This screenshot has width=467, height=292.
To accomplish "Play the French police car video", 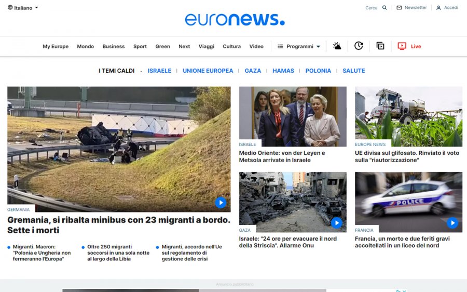I will pos(452,223).
